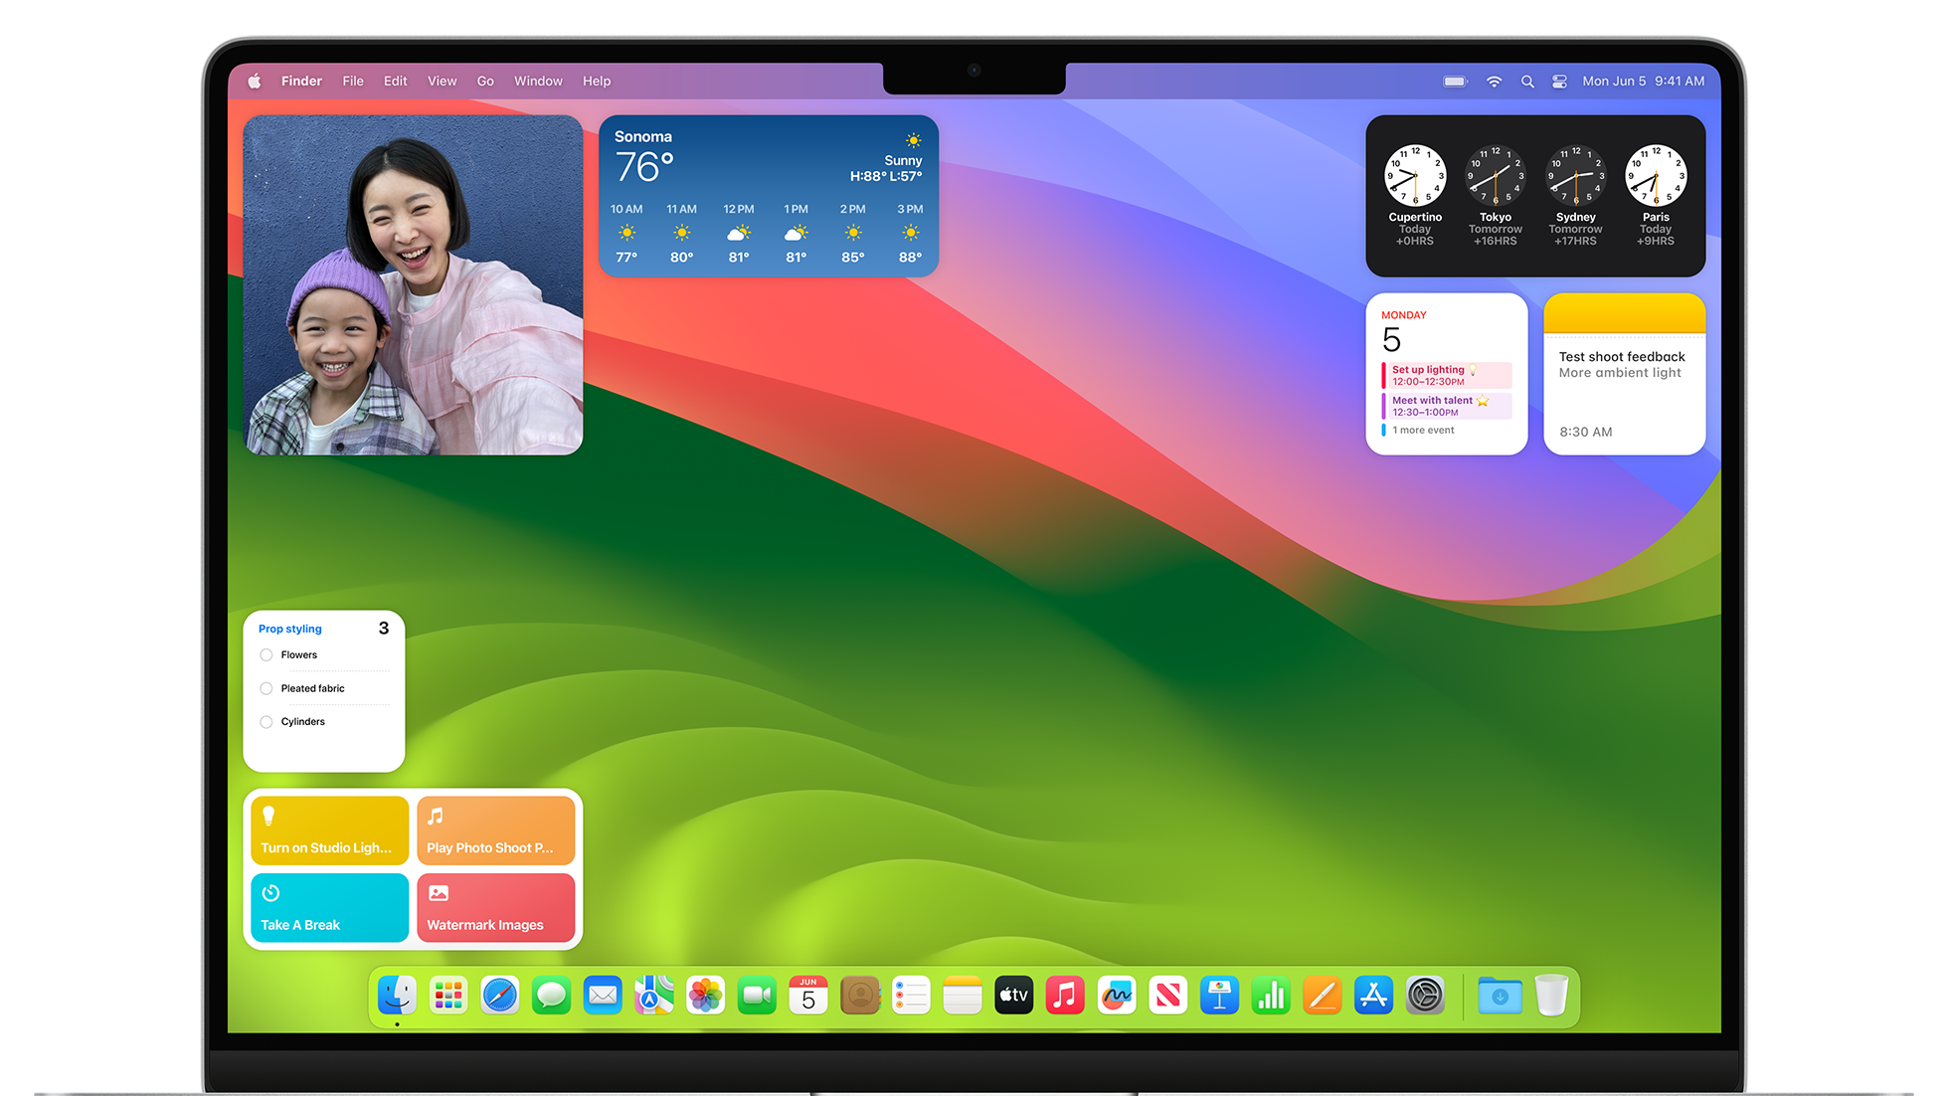Open the Go menu

pos(485,82)
